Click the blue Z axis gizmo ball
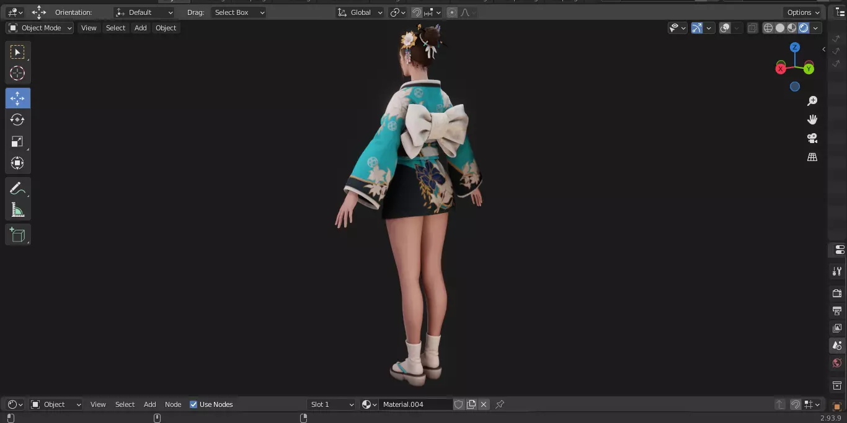This screenshot has width=847, height=423. [x=795, y=48]
